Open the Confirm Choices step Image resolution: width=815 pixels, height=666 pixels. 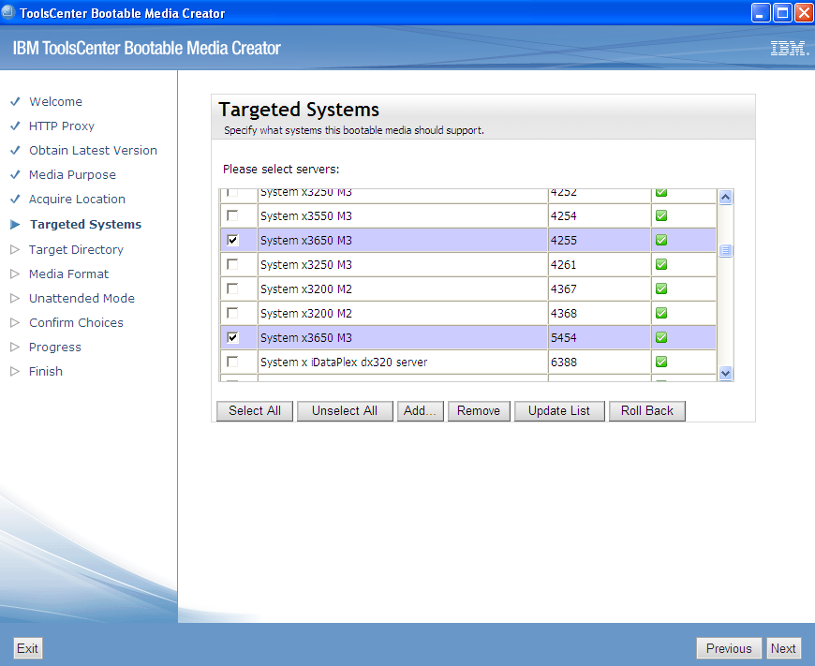[x=76, y=322]
